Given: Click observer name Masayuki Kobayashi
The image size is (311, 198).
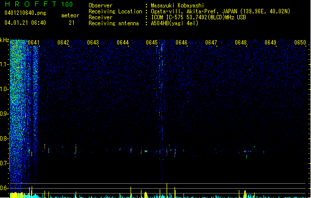Looking at the screenshot, I should pos(178,5).
